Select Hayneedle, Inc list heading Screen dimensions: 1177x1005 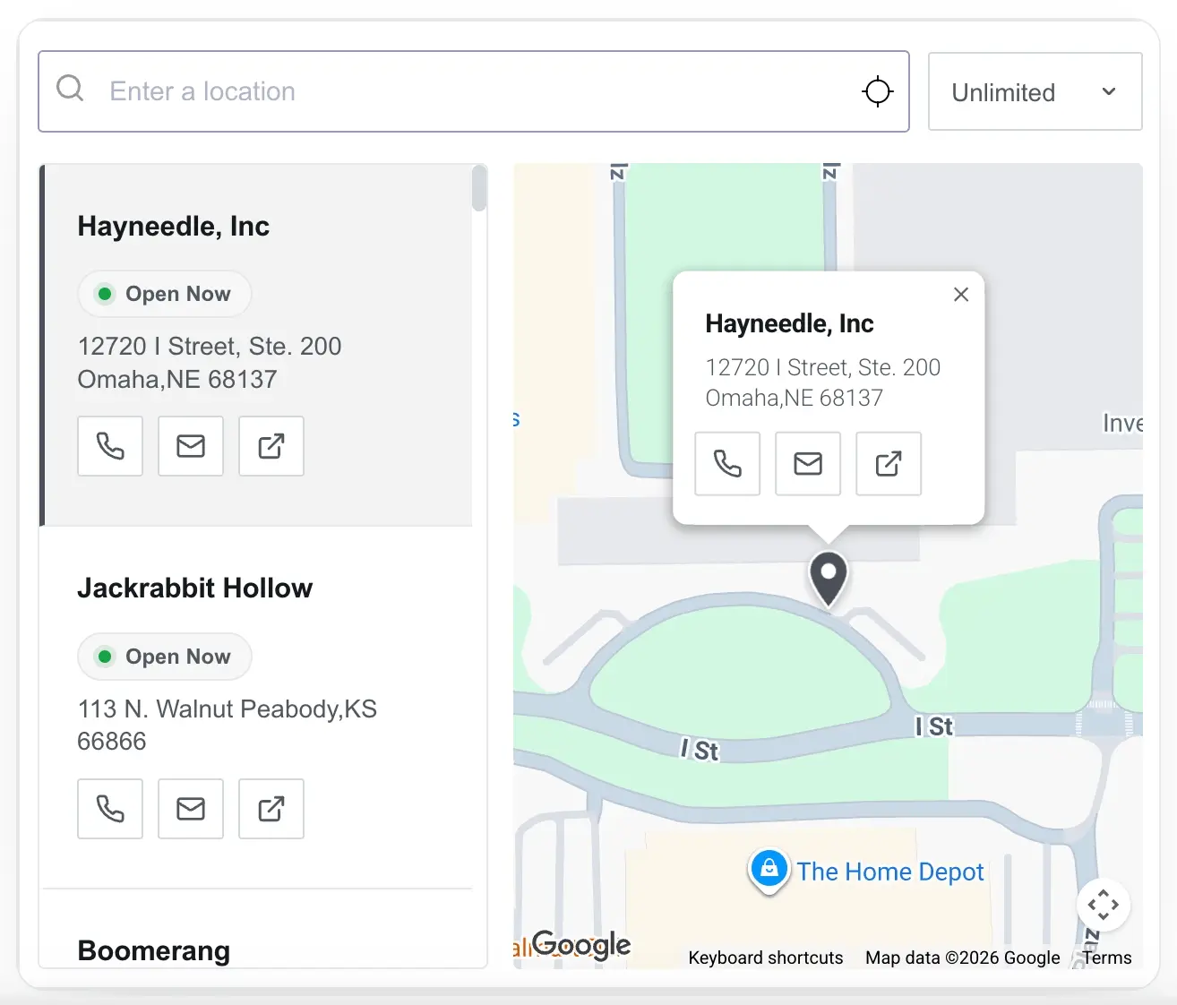174,226
